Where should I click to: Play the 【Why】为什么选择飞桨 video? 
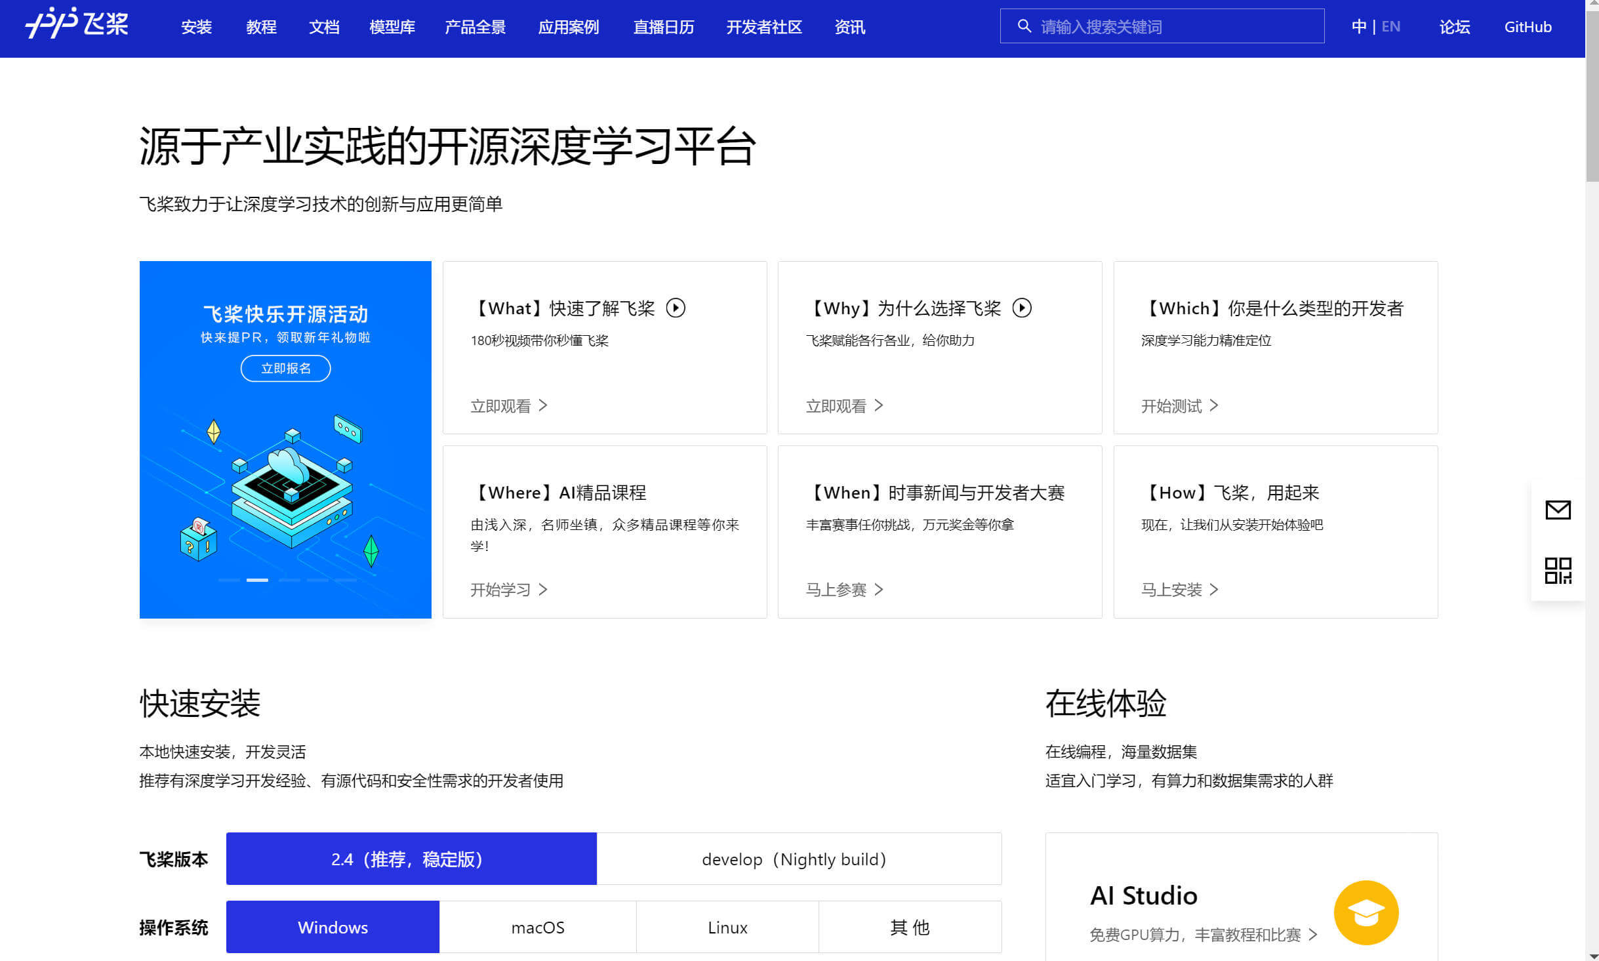1022,308
